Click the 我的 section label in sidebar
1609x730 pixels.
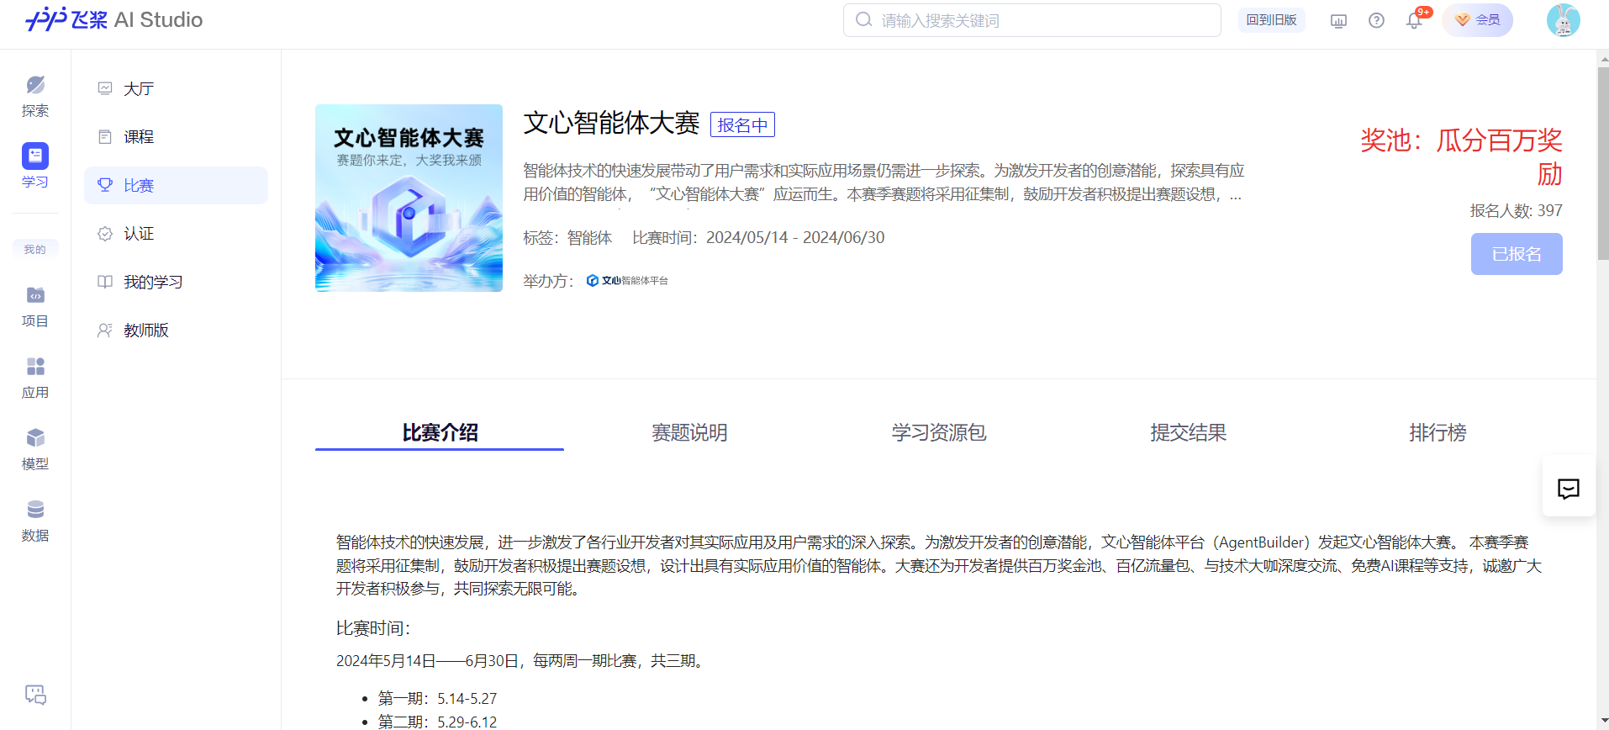pyautogui.click(x=35, y=249)
